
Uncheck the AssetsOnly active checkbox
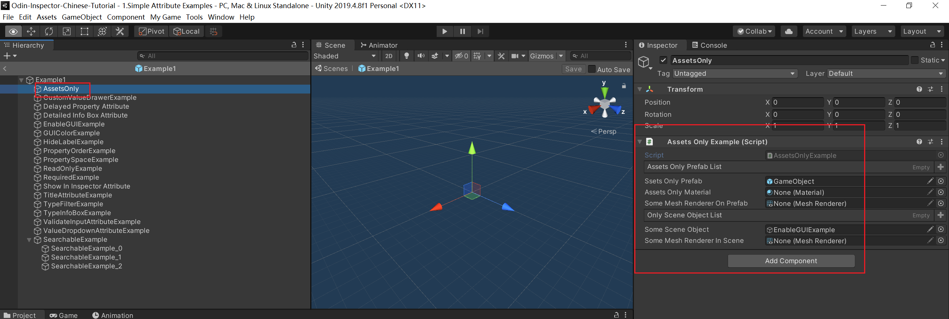[x=664, y=60]
